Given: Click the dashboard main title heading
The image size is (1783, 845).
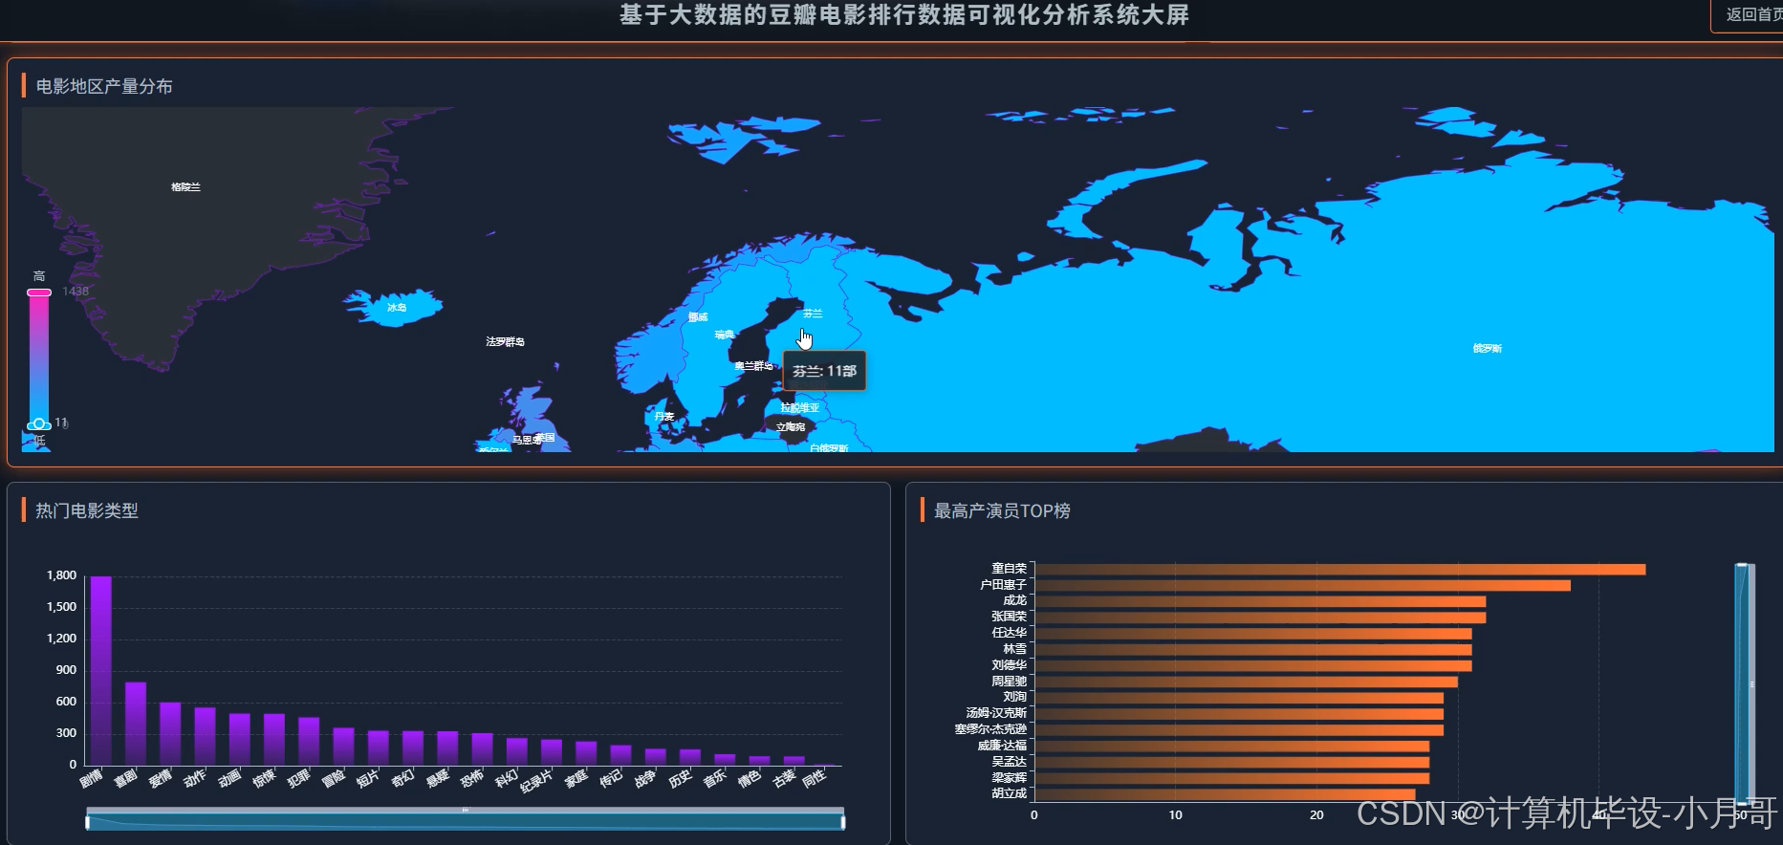Looking at the screenshot, I should pyautogui.click(x=904, y=14).
